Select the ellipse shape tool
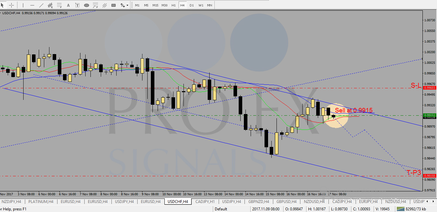This screenshot has width=437, height=212. coord(86,5)
